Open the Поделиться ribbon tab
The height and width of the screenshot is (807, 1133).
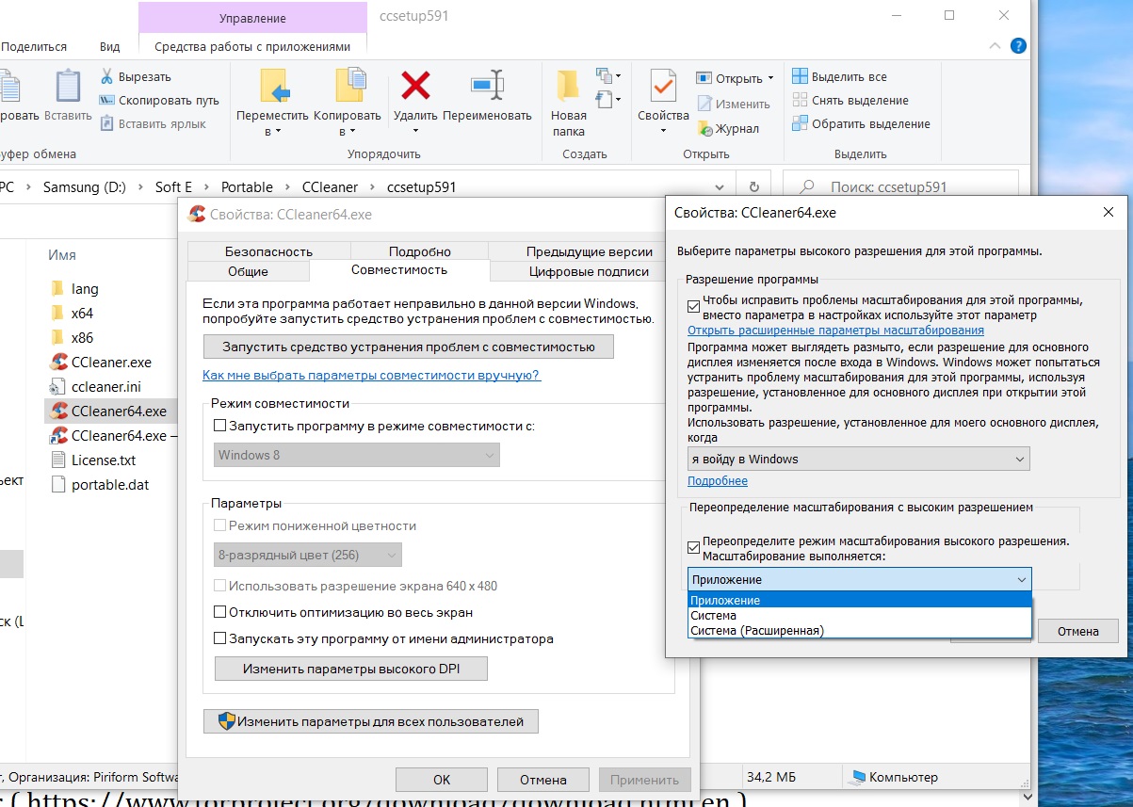(34, 46)
